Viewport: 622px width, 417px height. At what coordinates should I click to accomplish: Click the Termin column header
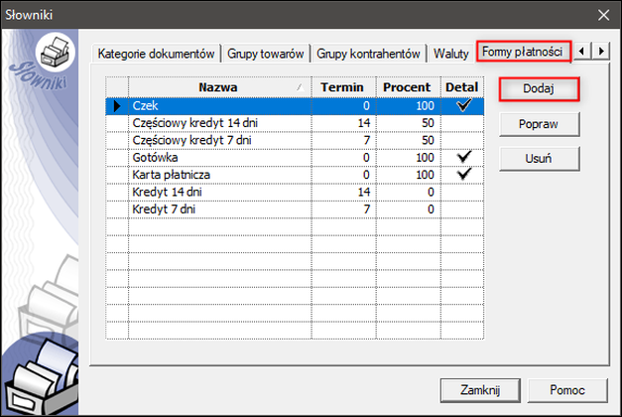tap(343, 87)
